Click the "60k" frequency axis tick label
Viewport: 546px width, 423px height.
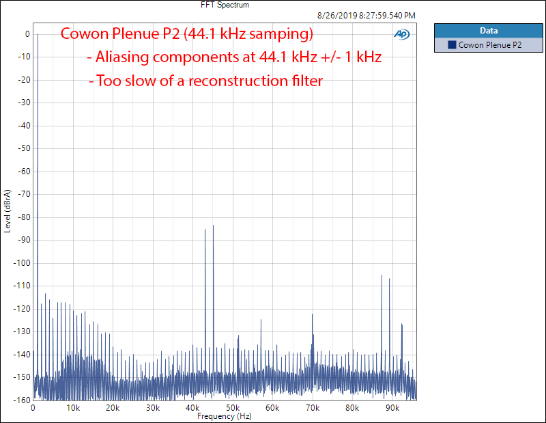272,408
